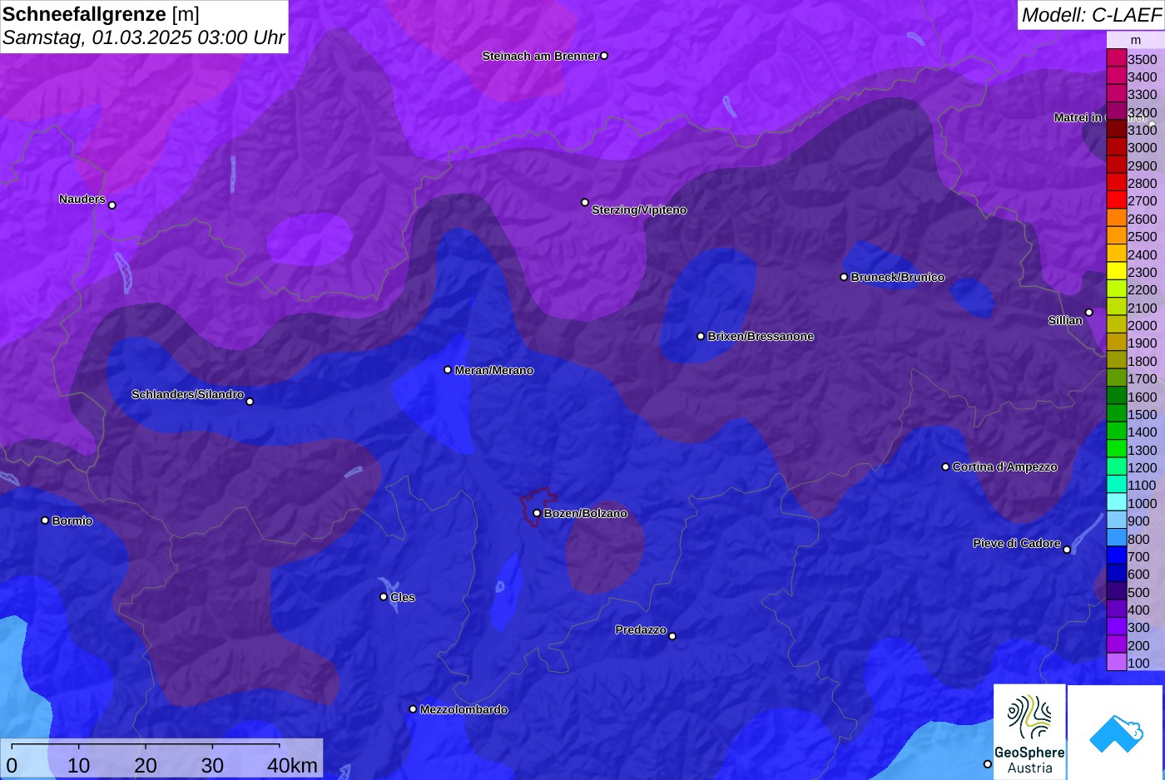The image size is (1165, 780).
Task: Click the Mezzolombardo label text
Action: pyautogui.click(x=464, y=709)
